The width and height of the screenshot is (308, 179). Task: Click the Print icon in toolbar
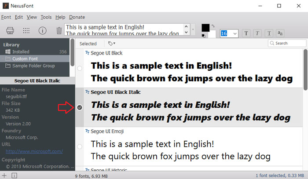click(10, 31)
